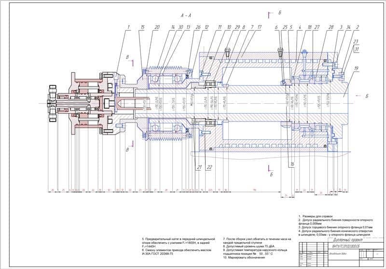Select part callout number 10
386x269 pixels.
(x=229, y=27)
